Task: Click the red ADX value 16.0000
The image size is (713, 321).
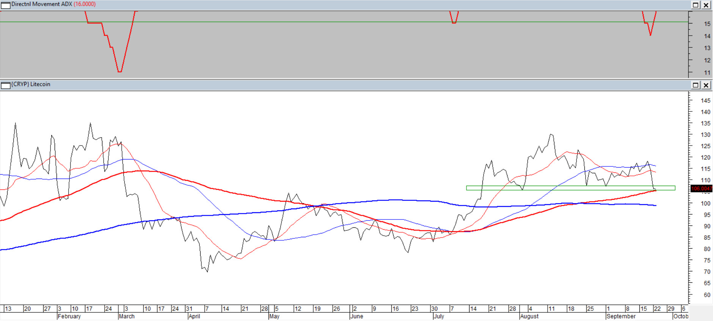Action: pyautogui.click(x=85, y=4)
